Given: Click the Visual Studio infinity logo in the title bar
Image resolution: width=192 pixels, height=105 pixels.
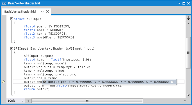Looking at the screenshot, I should pos(4,3).
